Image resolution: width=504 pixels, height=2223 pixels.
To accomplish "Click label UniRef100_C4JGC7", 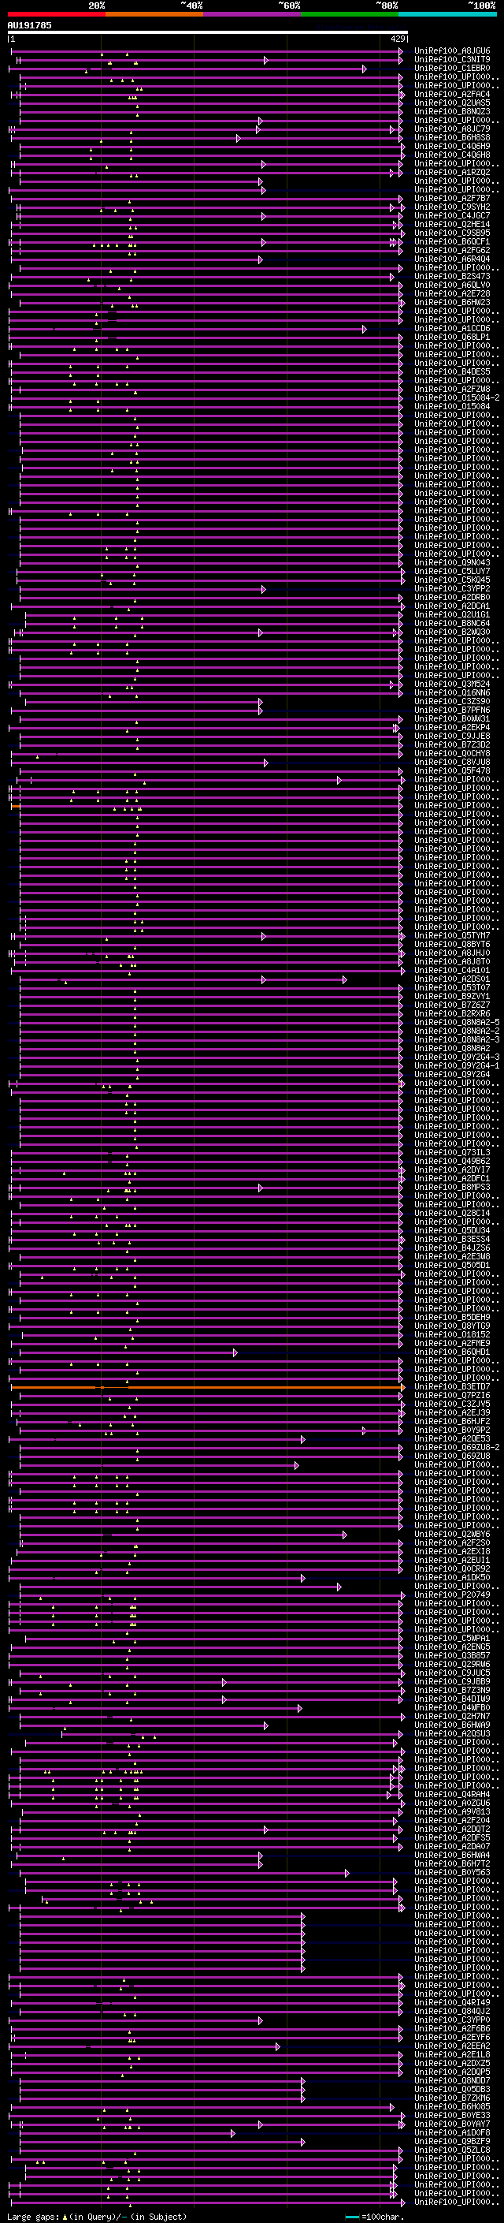I will [452, 216].
